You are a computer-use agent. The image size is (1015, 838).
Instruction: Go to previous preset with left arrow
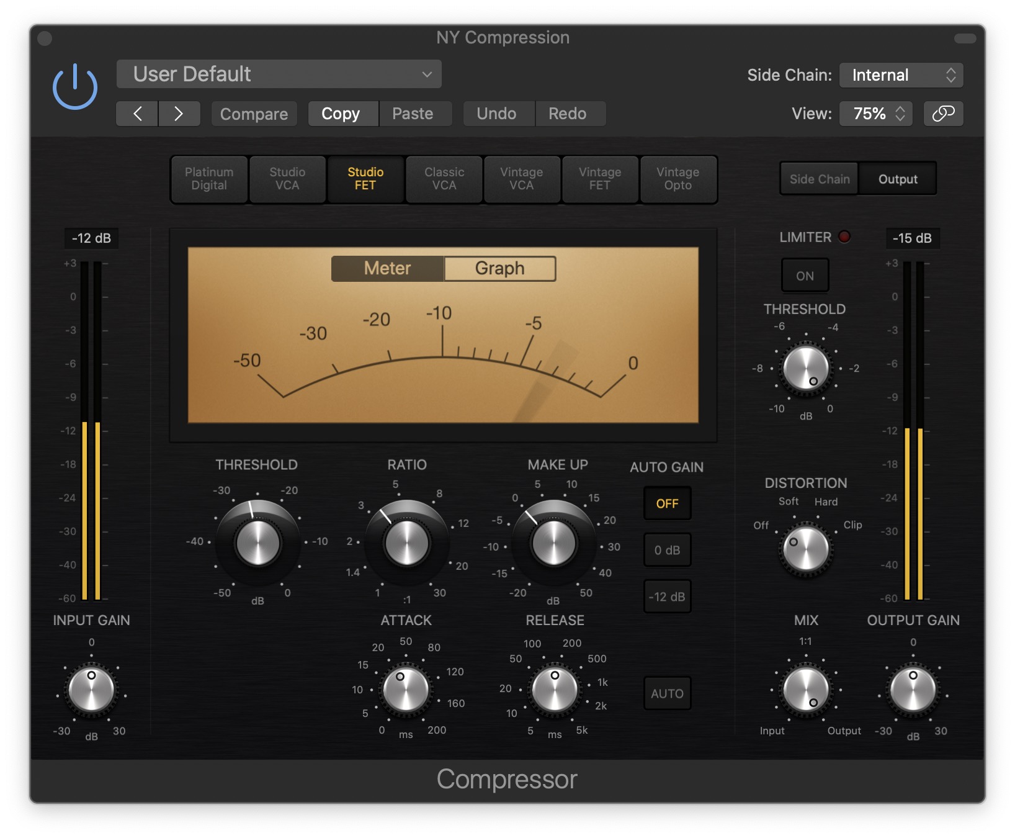[x=137, y=114]
